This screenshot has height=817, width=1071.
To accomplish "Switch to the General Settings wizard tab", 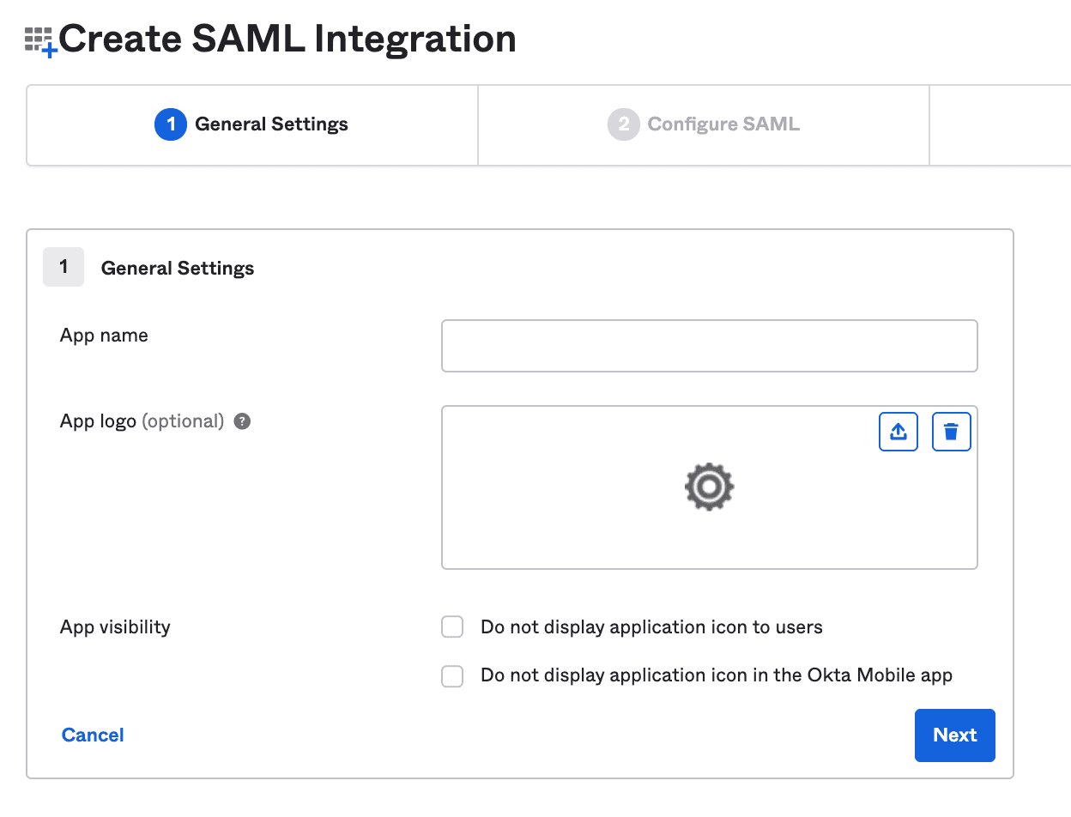I will pyautogui.click(x=251, y=124).
